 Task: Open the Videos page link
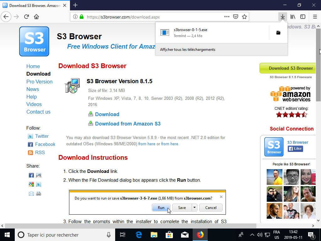tap(34, 104)
